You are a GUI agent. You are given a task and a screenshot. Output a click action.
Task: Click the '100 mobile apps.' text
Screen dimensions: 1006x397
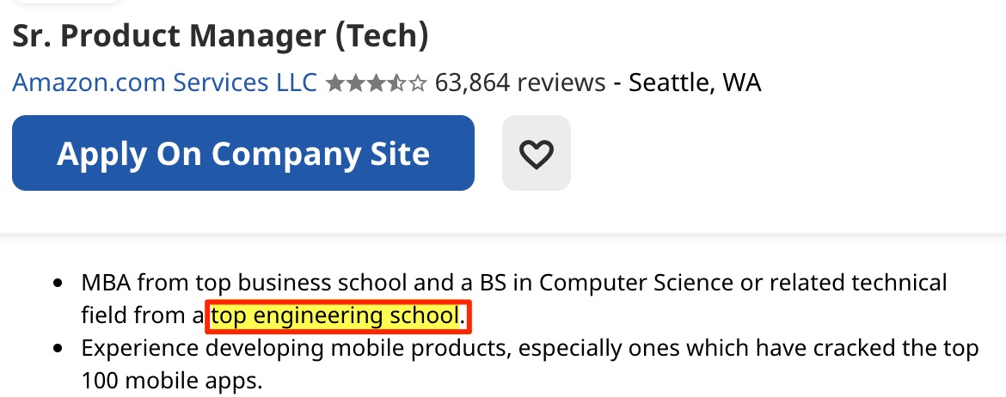point(170,379)
